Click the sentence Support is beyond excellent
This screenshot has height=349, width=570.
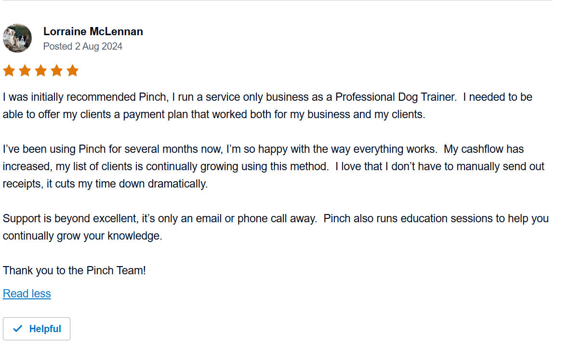(160, 218)
